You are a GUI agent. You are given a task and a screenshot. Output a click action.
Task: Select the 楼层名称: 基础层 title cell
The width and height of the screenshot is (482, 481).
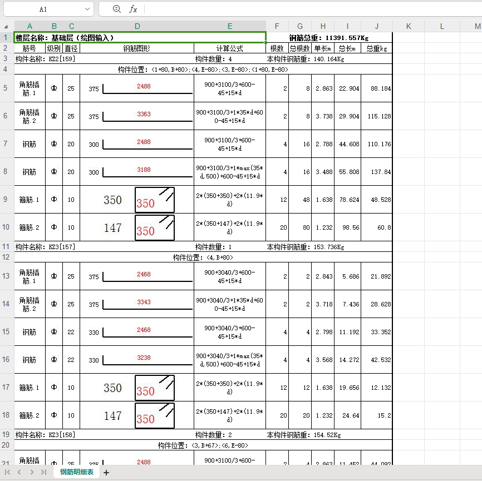pos(140,38)
